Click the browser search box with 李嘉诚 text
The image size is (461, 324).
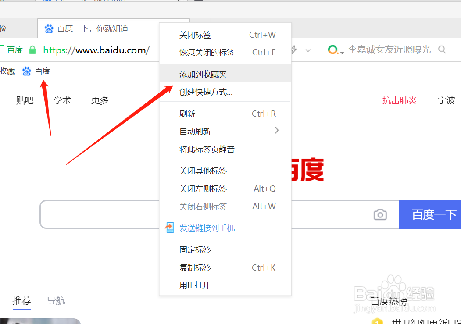[x=389, y=50]
